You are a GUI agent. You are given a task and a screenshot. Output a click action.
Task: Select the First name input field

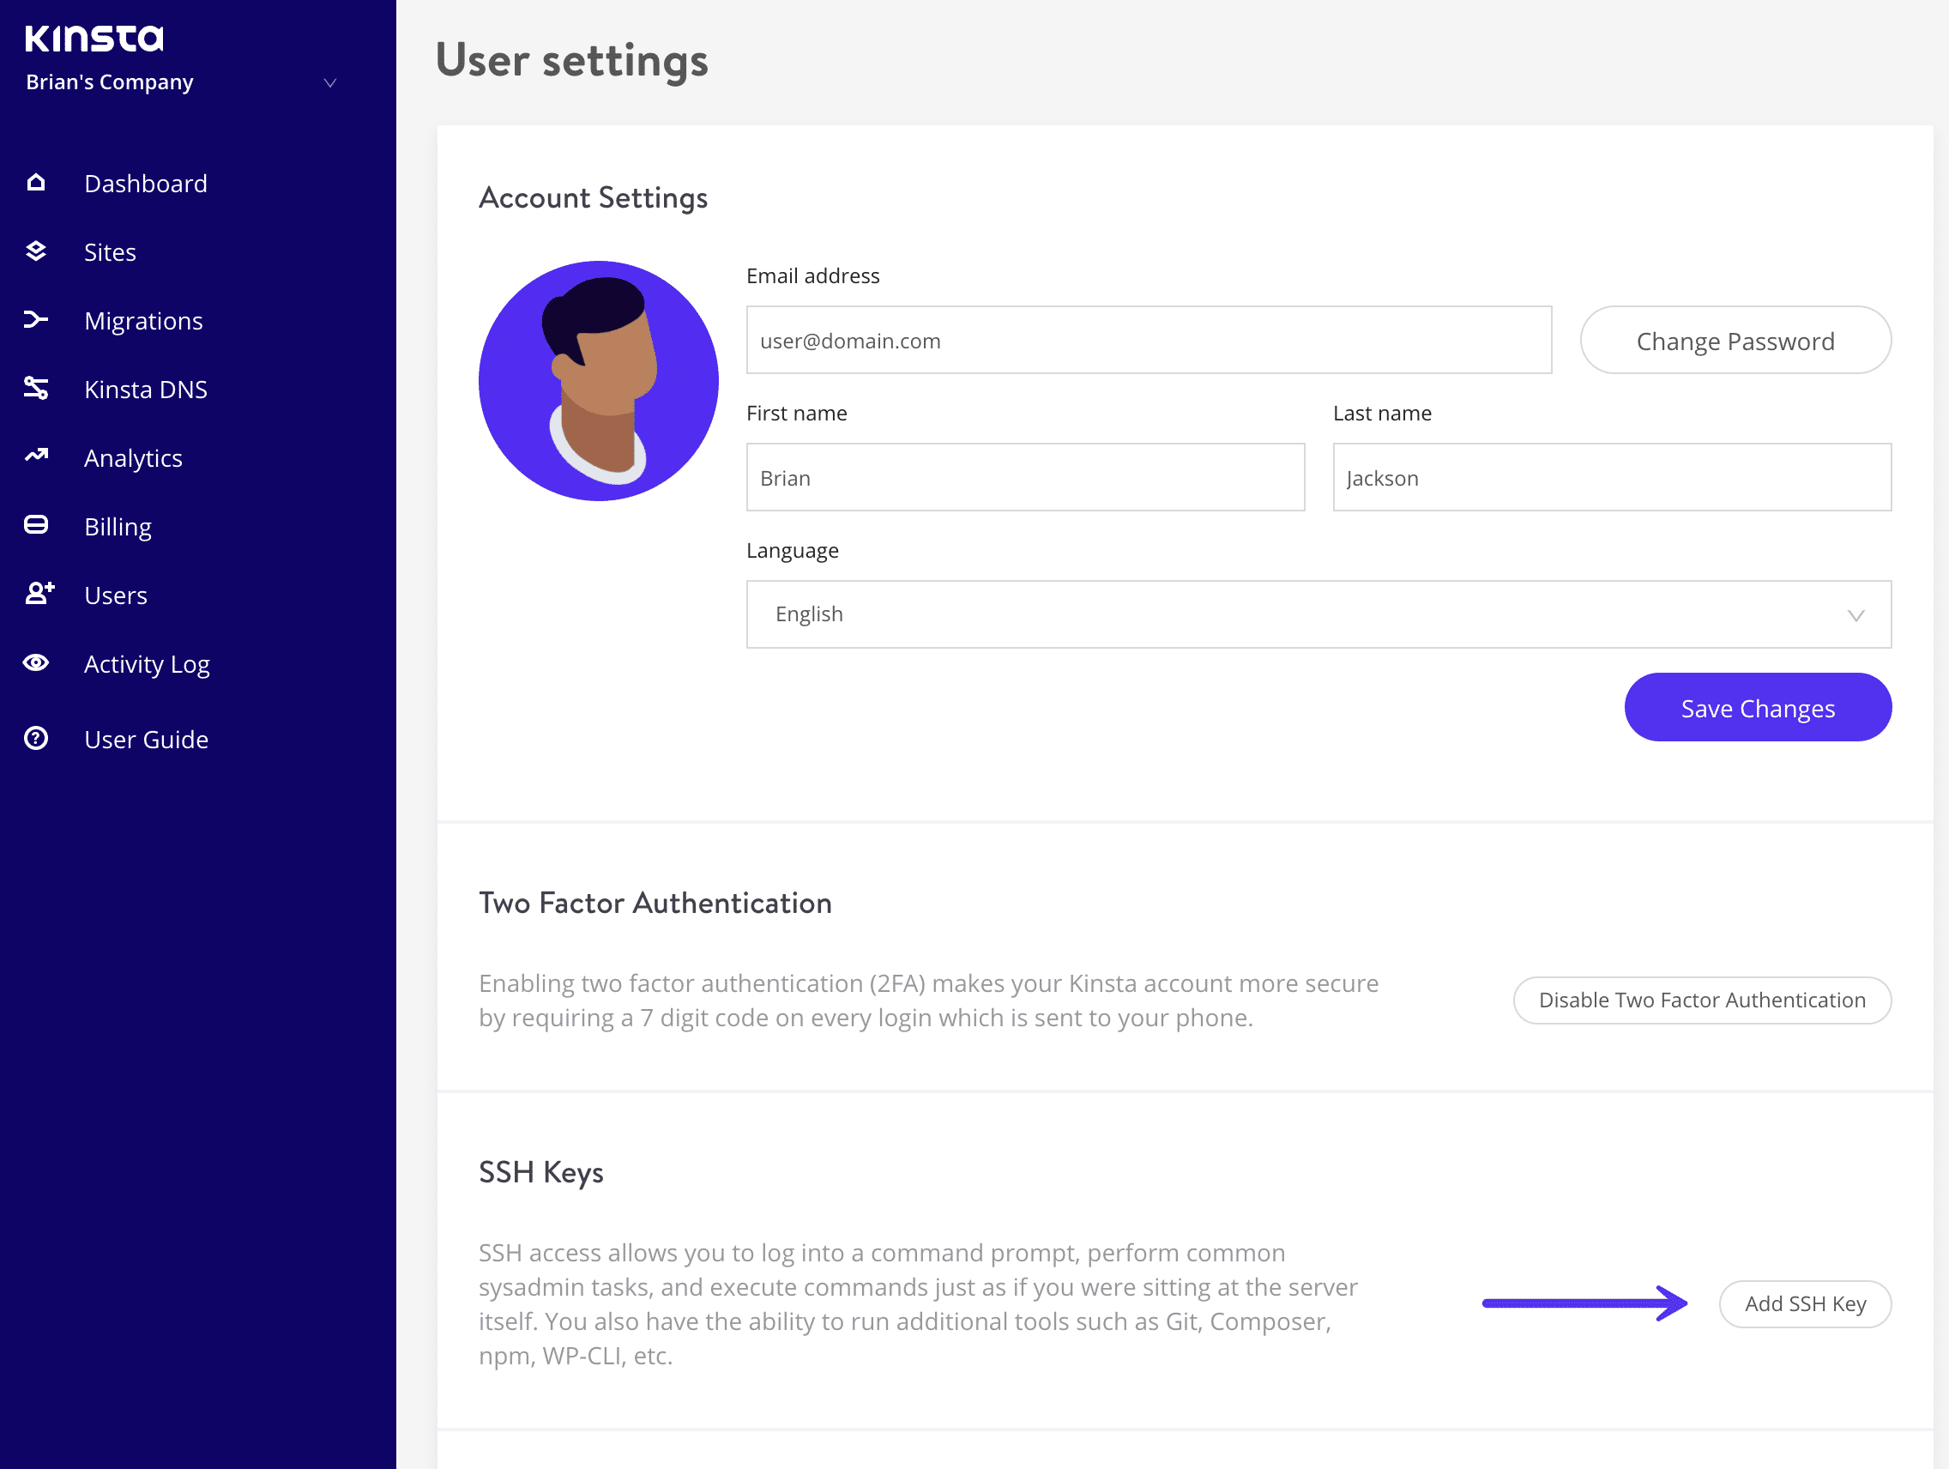point(1025,477)
